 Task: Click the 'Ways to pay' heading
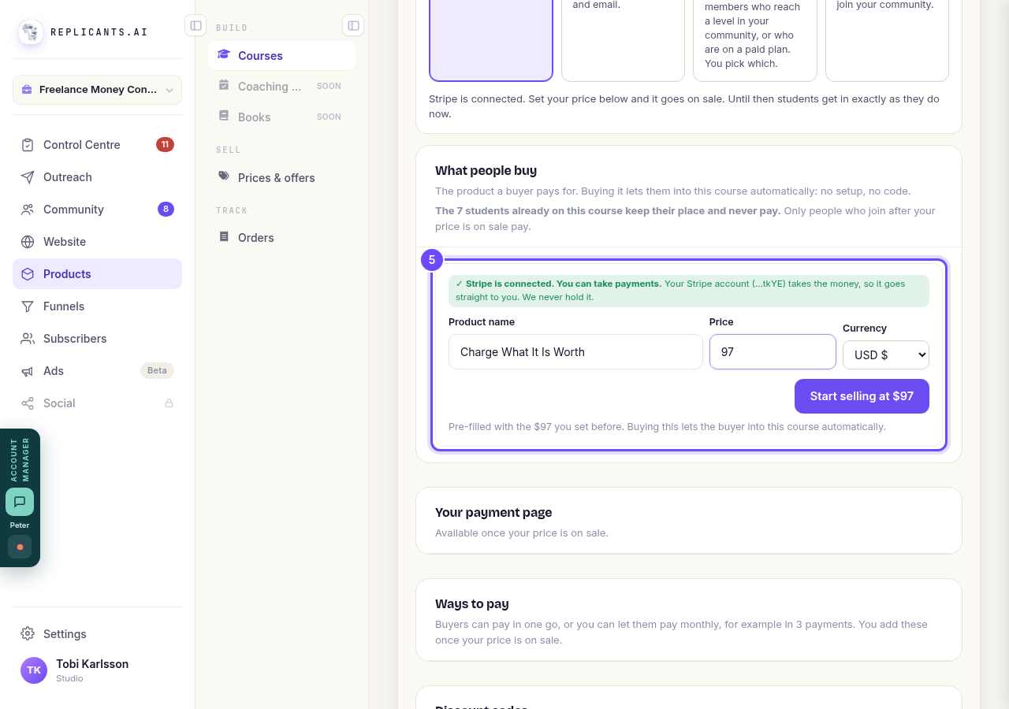point(472,604)
